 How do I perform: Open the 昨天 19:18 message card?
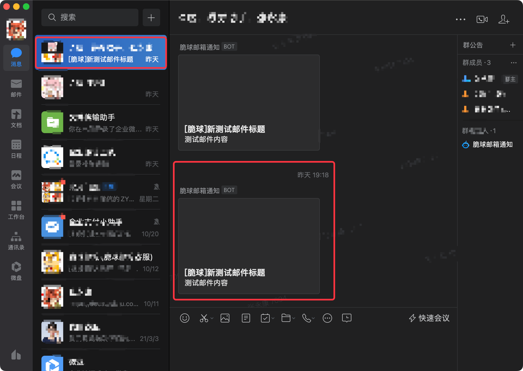coord(249,246)
